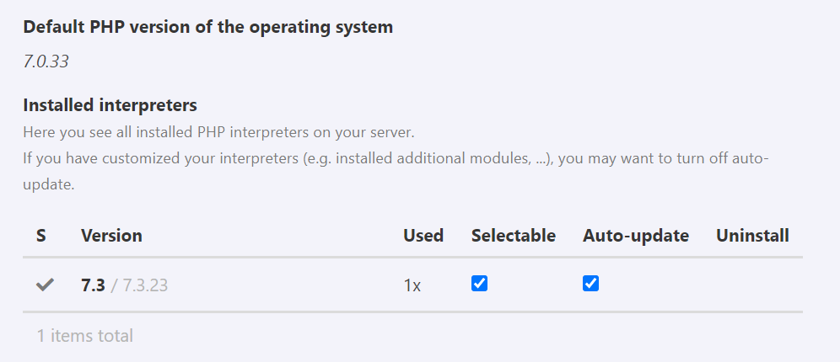Click the Auto-update column header
The image size is (840, 362).
tap(635, 236)
